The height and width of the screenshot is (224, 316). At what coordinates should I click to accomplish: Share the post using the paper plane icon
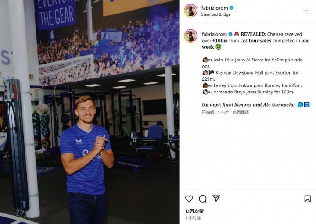tap(216, 199)
